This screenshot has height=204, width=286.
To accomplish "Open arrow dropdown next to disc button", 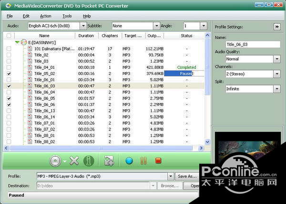I will (65, 161).
